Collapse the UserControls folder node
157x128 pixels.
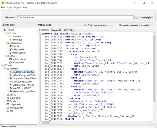coord(5,43)
